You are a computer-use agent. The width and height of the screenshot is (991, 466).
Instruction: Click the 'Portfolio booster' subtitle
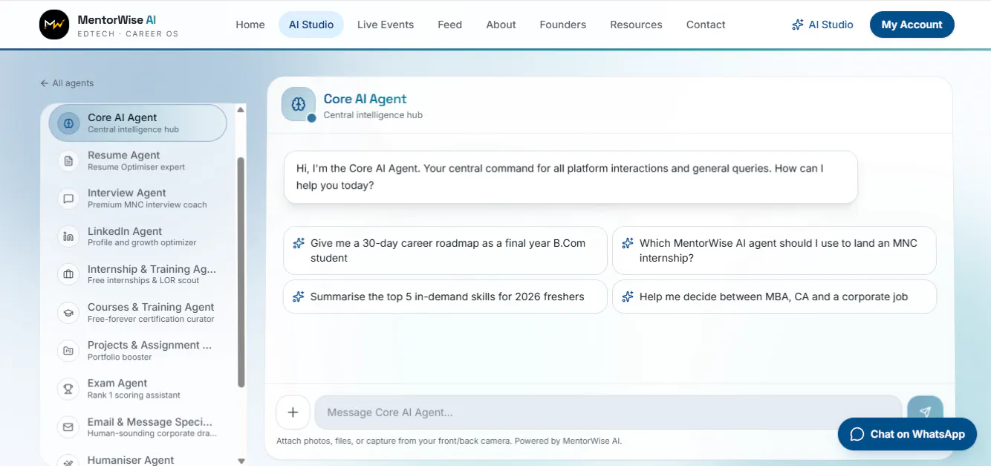[x=120, y=357]
